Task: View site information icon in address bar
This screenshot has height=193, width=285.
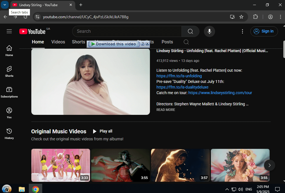Action: coord(37,17)
